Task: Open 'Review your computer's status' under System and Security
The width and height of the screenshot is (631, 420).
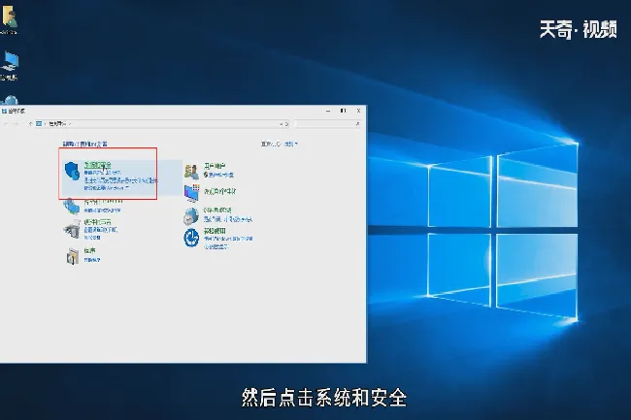Action: point(102,173)
